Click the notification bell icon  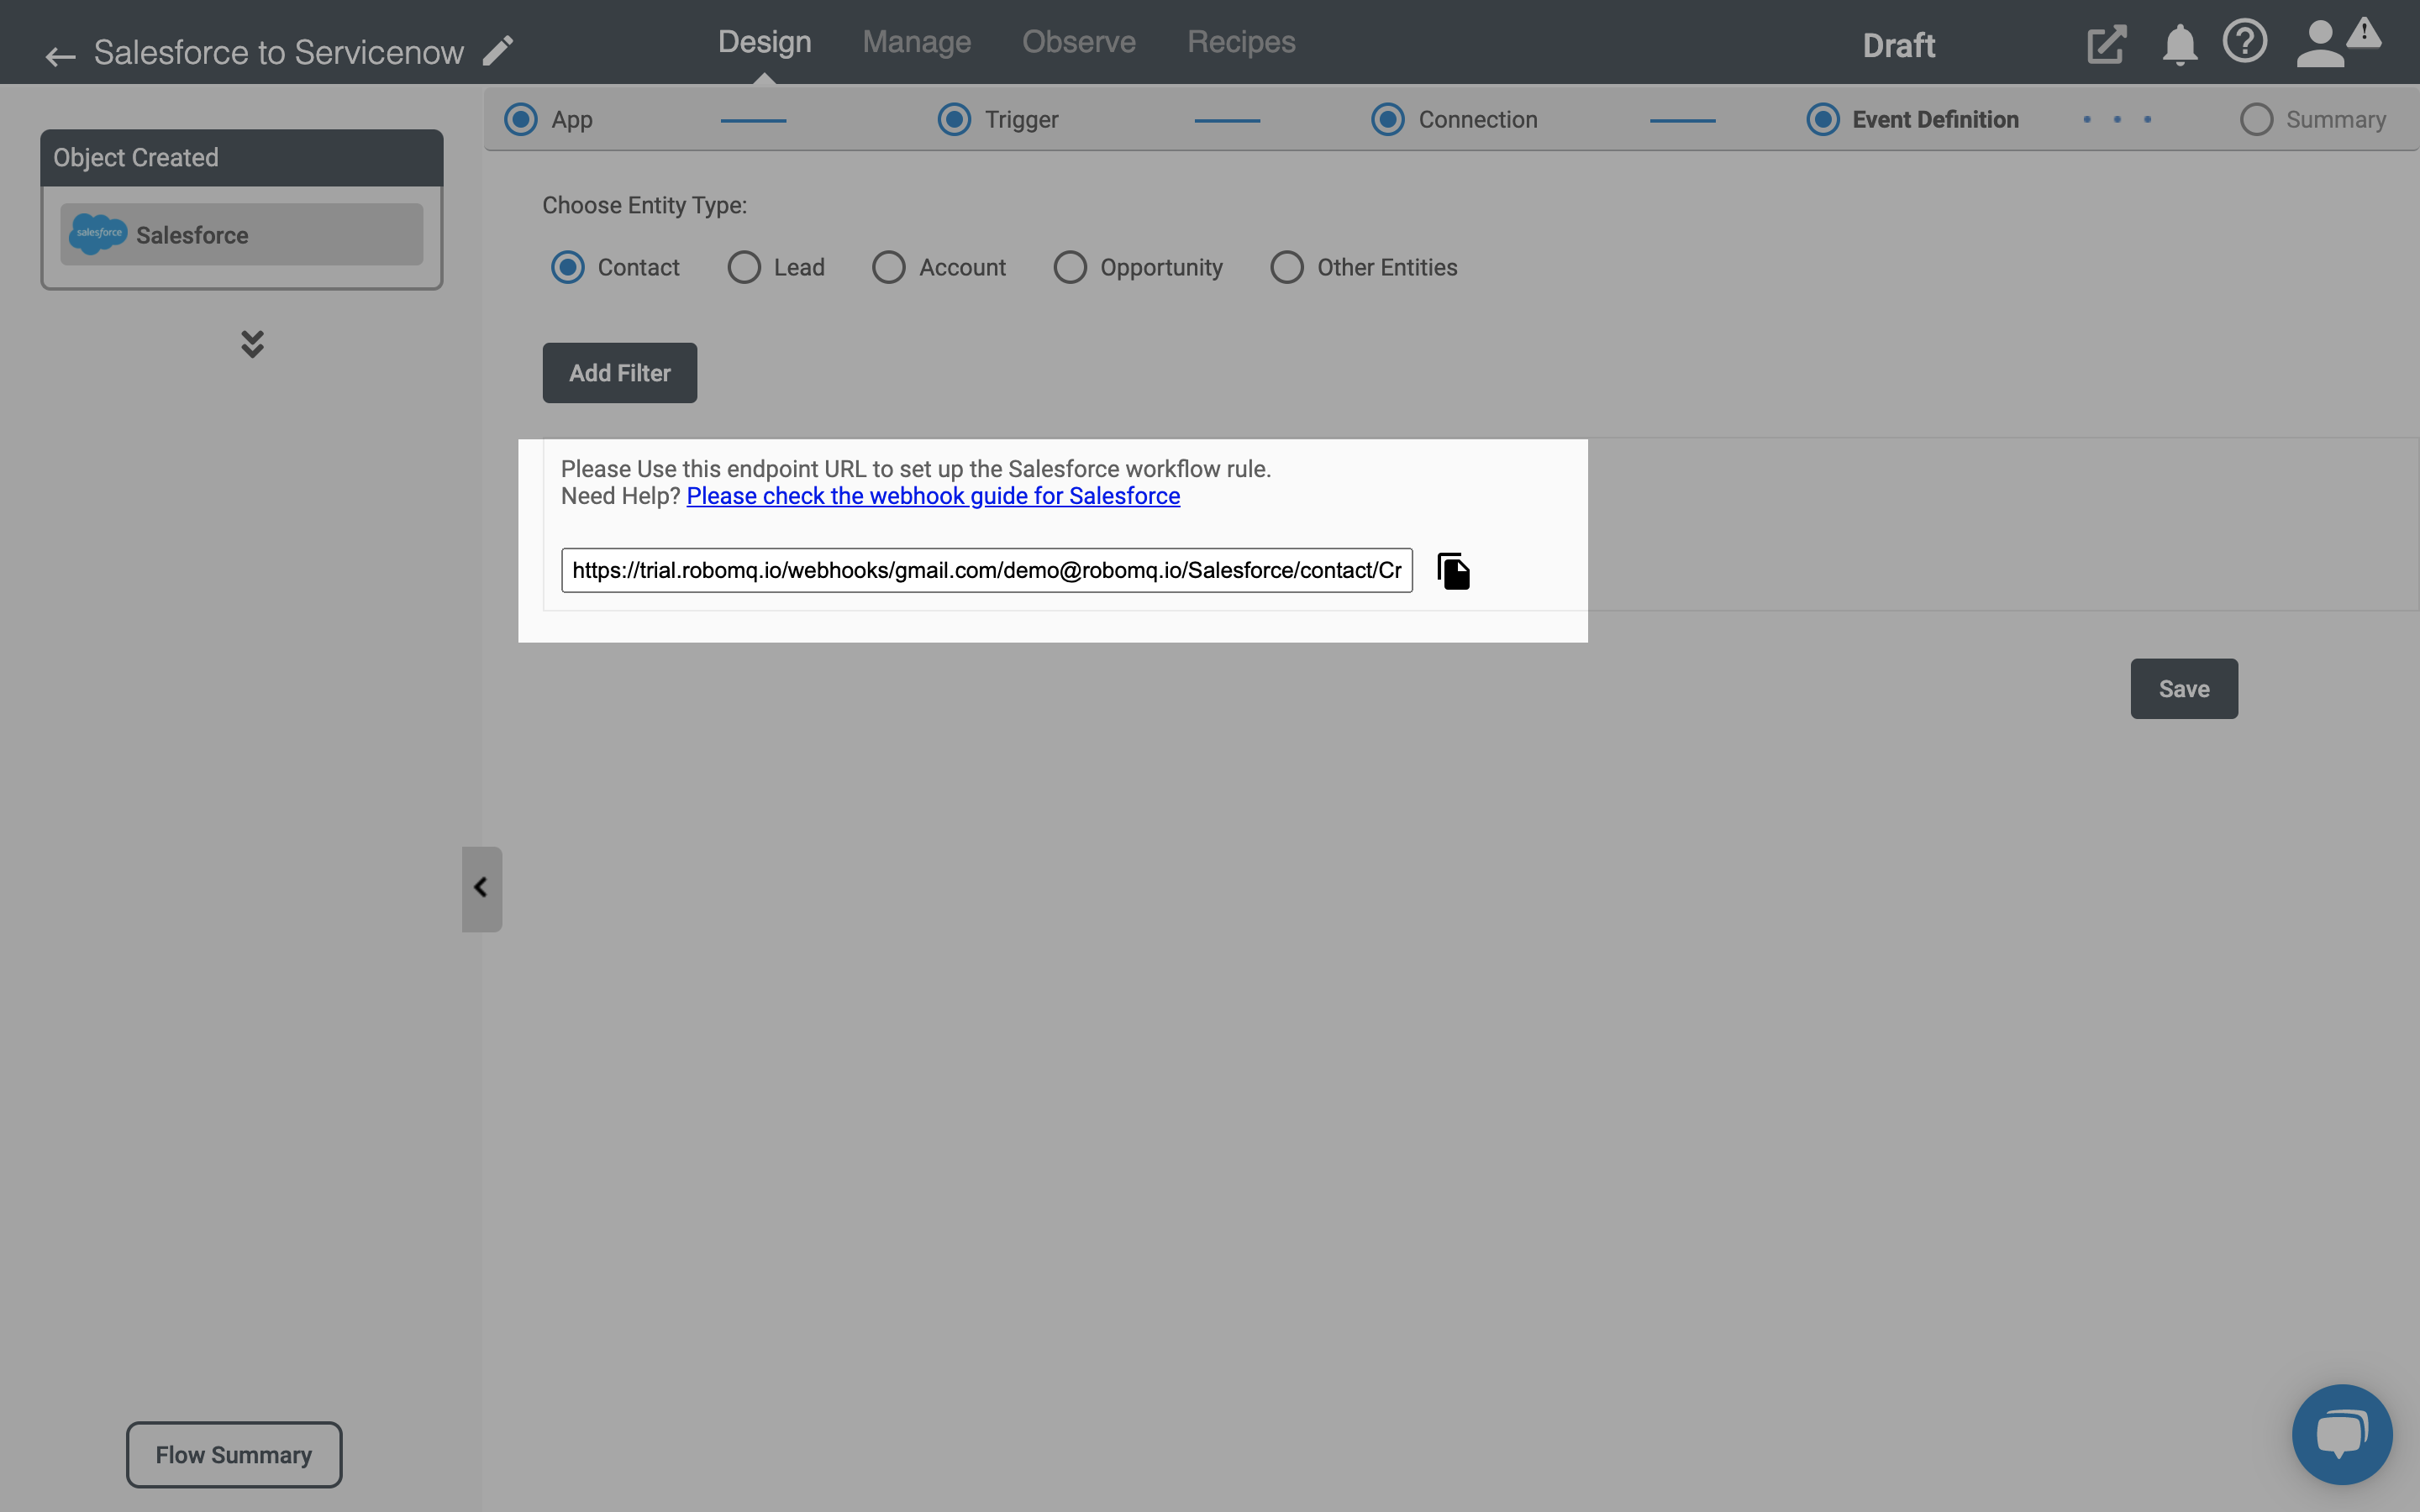click(2178, 44)
